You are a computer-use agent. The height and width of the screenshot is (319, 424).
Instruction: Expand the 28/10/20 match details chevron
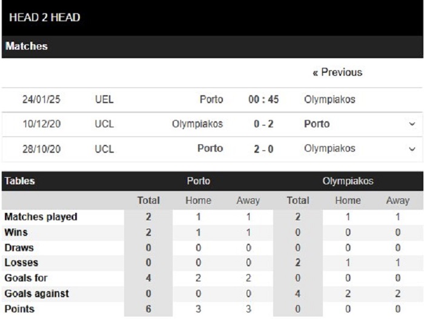(x=412, y=149)
